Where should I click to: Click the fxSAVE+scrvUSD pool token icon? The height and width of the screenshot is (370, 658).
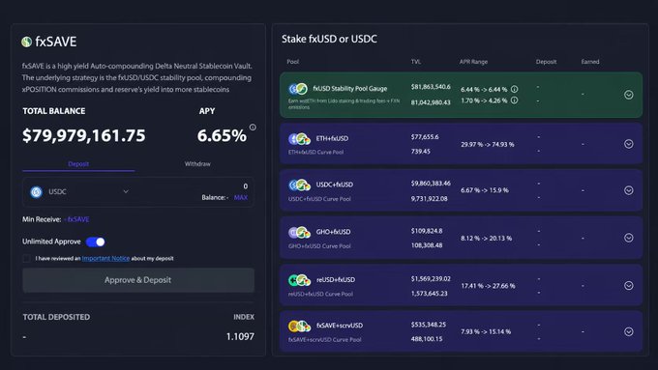coord(299,326)
